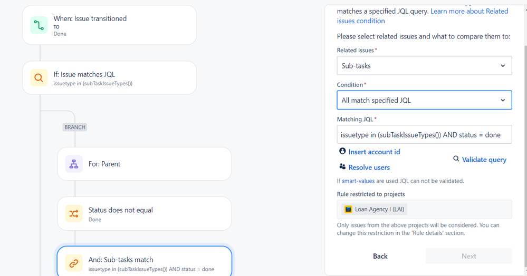Click the shuffle icon on Status condition

point(74,213)
